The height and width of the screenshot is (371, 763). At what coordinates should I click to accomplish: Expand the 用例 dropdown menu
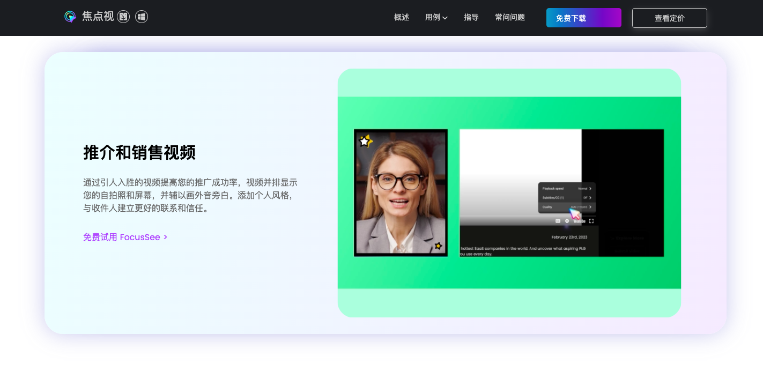tap(436, 17)
